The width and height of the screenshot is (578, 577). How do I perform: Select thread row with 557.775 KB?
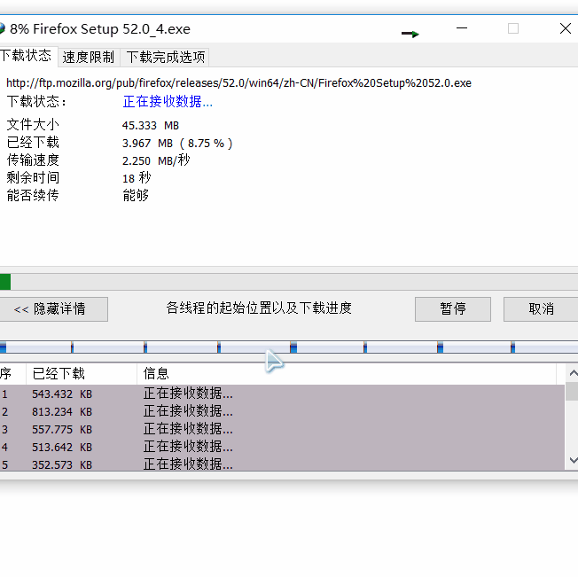[282, 429]
